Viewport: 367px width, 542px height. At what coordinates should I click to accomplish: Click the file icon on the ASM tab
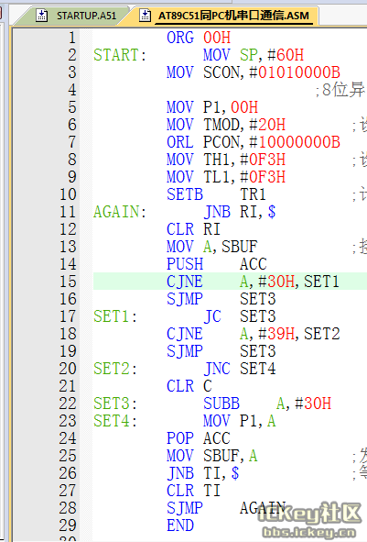point(145,16)
